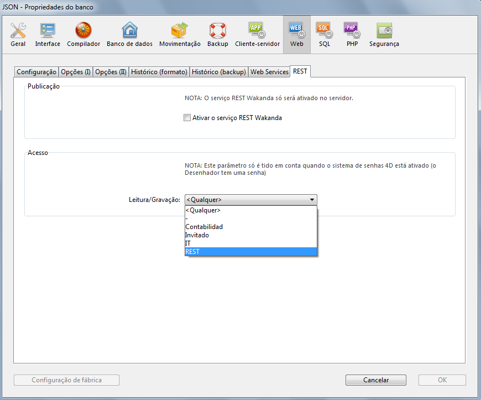Choose <Qualquer> from the dropdown list
This screenshot has height=400, width=481.
coord(250,210)
